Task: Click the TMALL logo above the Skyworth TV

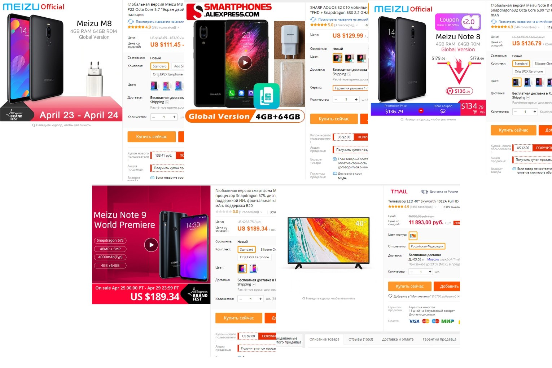Action: tap(399, 192)
